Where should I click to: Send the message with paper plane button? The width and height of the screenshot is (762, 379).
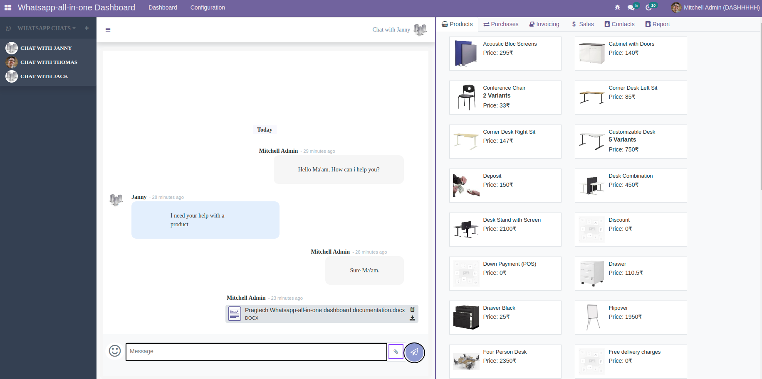[x=414, y=352]
